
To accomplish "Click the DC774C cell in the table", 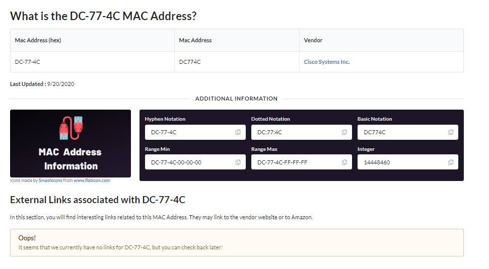I will coord(190,62).
